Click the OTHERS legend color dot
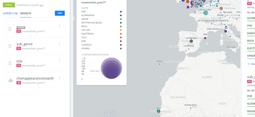 121,49
